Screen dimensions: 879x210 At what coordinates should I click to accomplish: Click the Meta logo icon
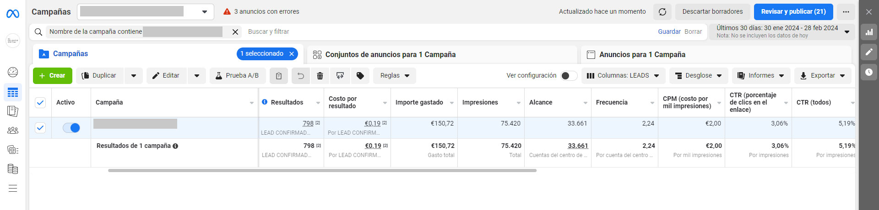(13, 14)
